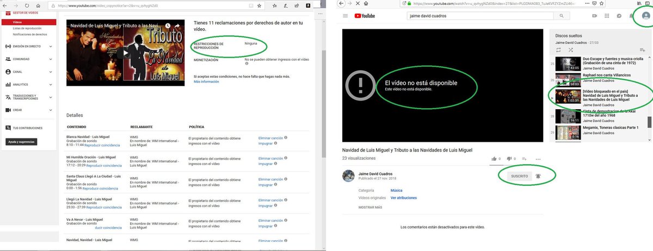Click info icon beside Monetización text
This screenshot has width=653, height=251.
pyautogui.click(x=247, y=64)
